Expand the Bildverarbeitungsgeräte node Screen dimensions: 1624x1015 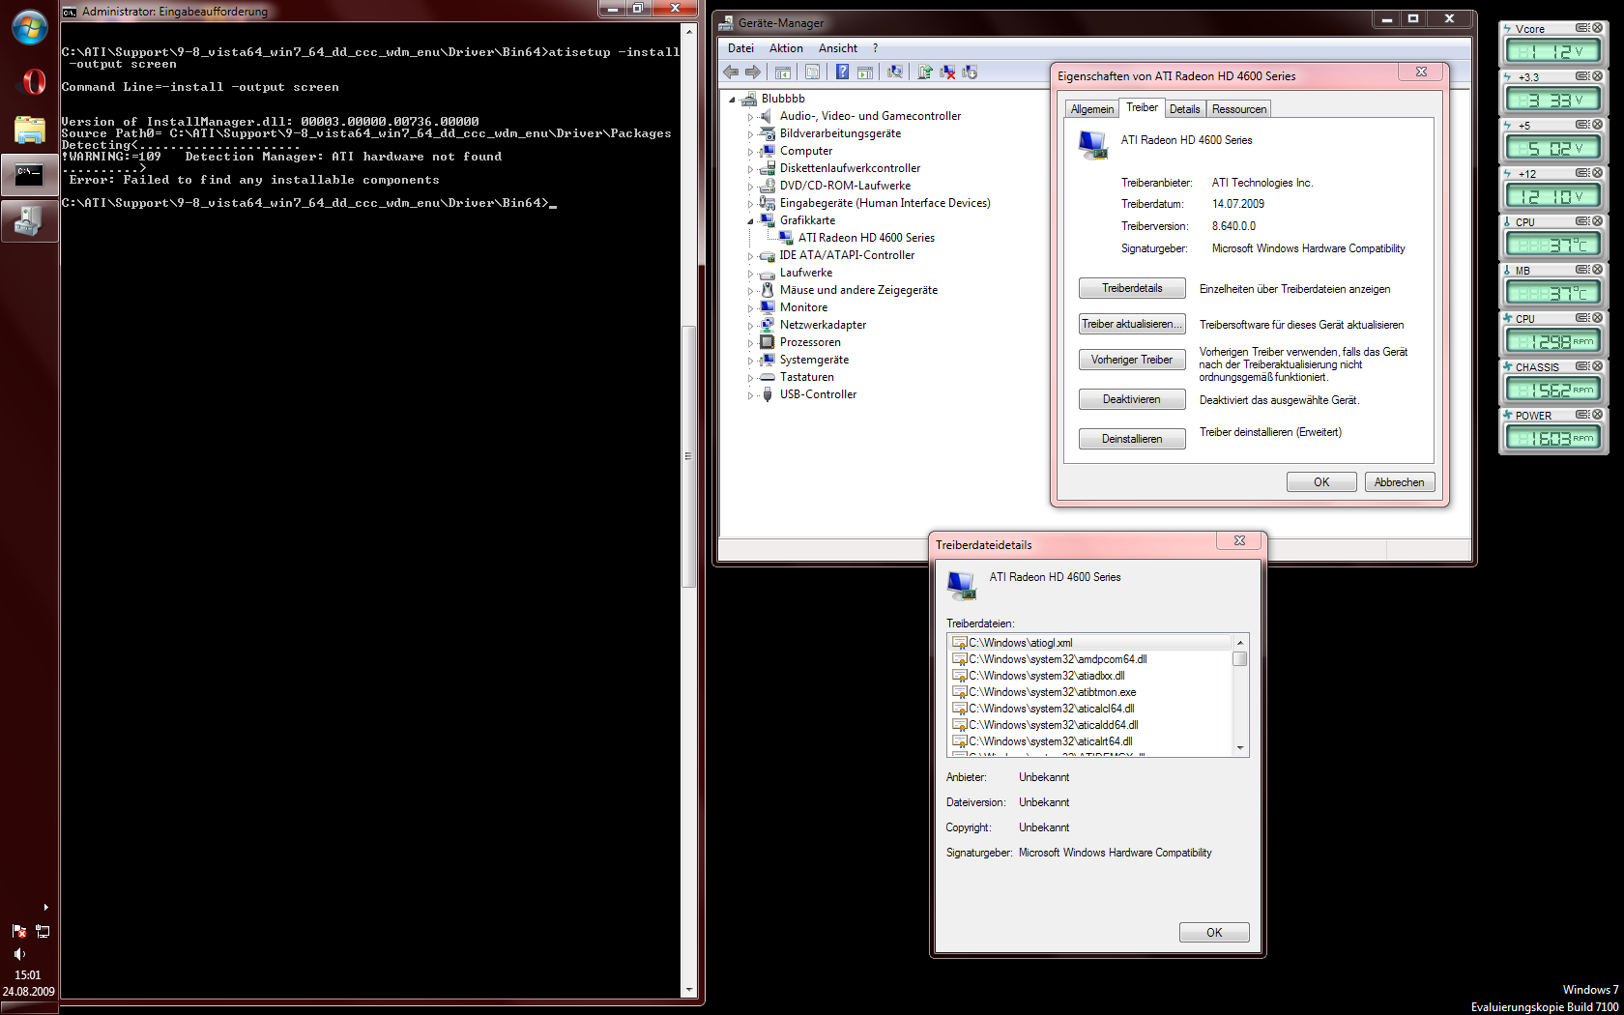click(750, 134)
